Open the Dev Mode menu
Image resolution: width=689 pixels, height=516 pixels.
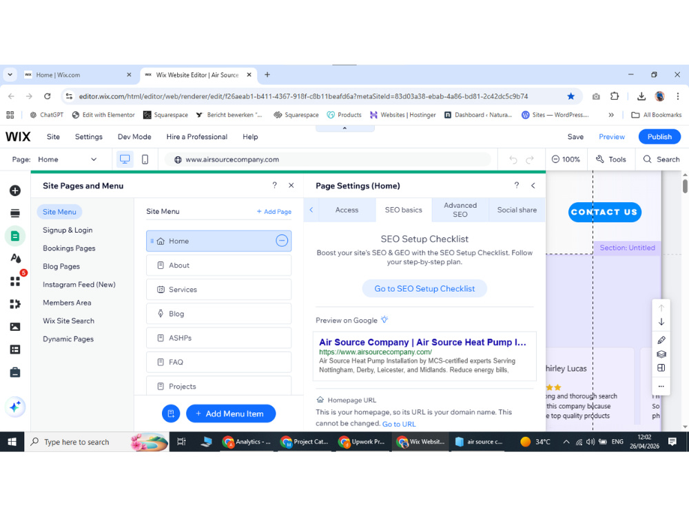coord(134,137)
